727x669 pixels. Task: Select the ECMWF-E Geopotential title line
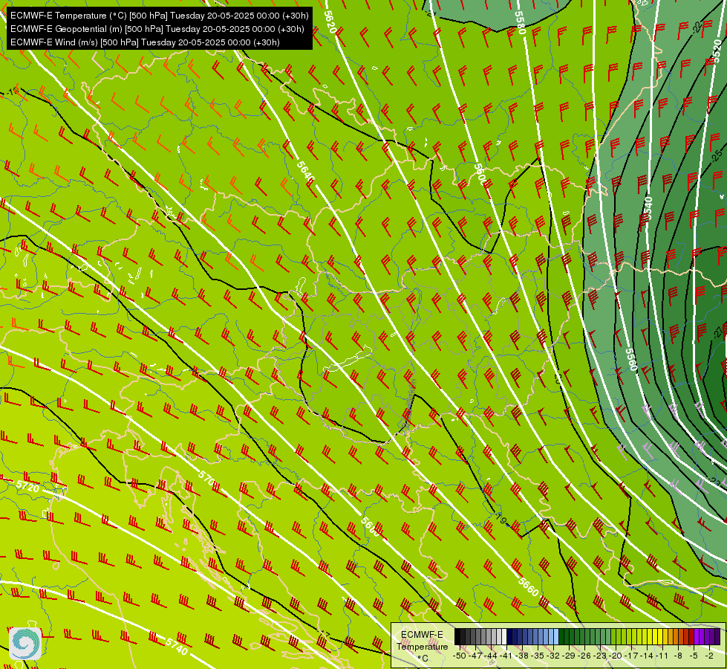pos(157,29)
